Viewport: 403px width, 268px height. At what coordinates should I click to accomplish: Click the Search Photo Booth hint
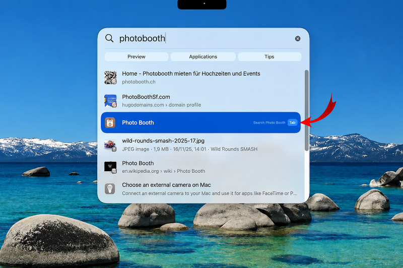tap(269, 123)
